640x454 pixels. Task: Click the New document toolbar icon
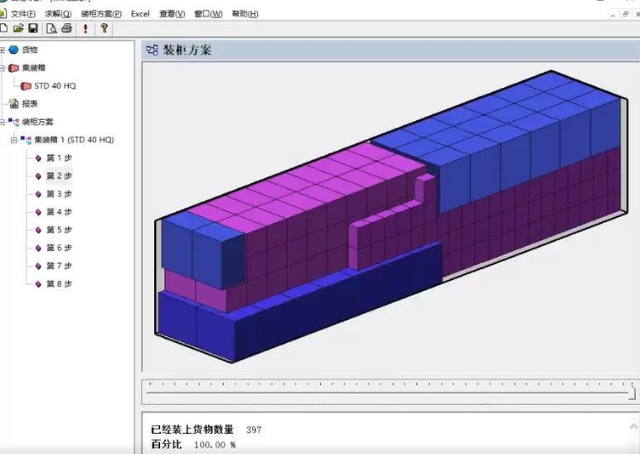pos(3,28)
